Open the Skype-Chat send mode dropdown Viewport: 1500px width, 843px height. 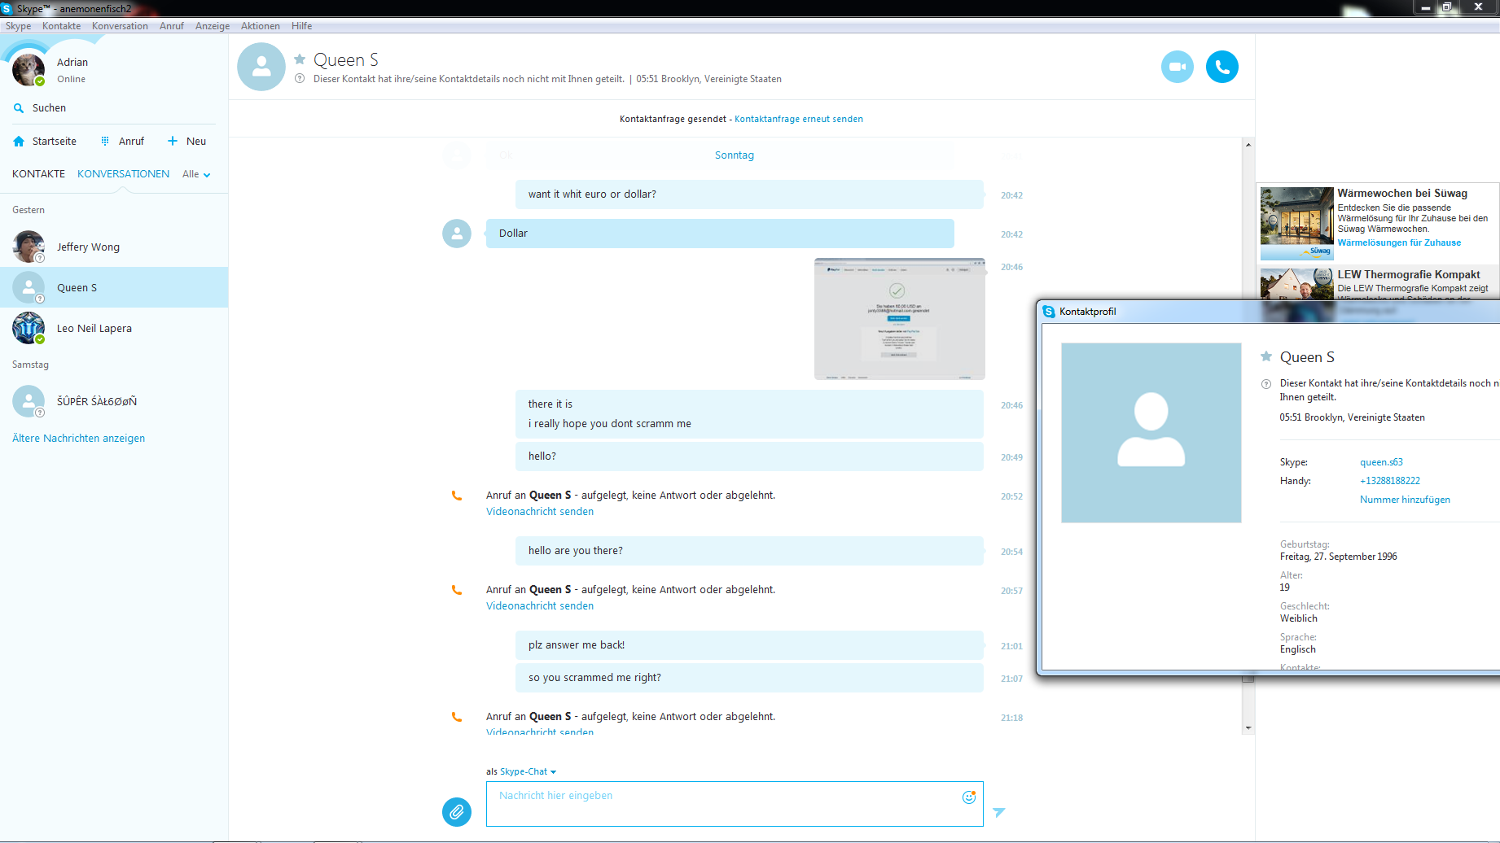point(528,771)
